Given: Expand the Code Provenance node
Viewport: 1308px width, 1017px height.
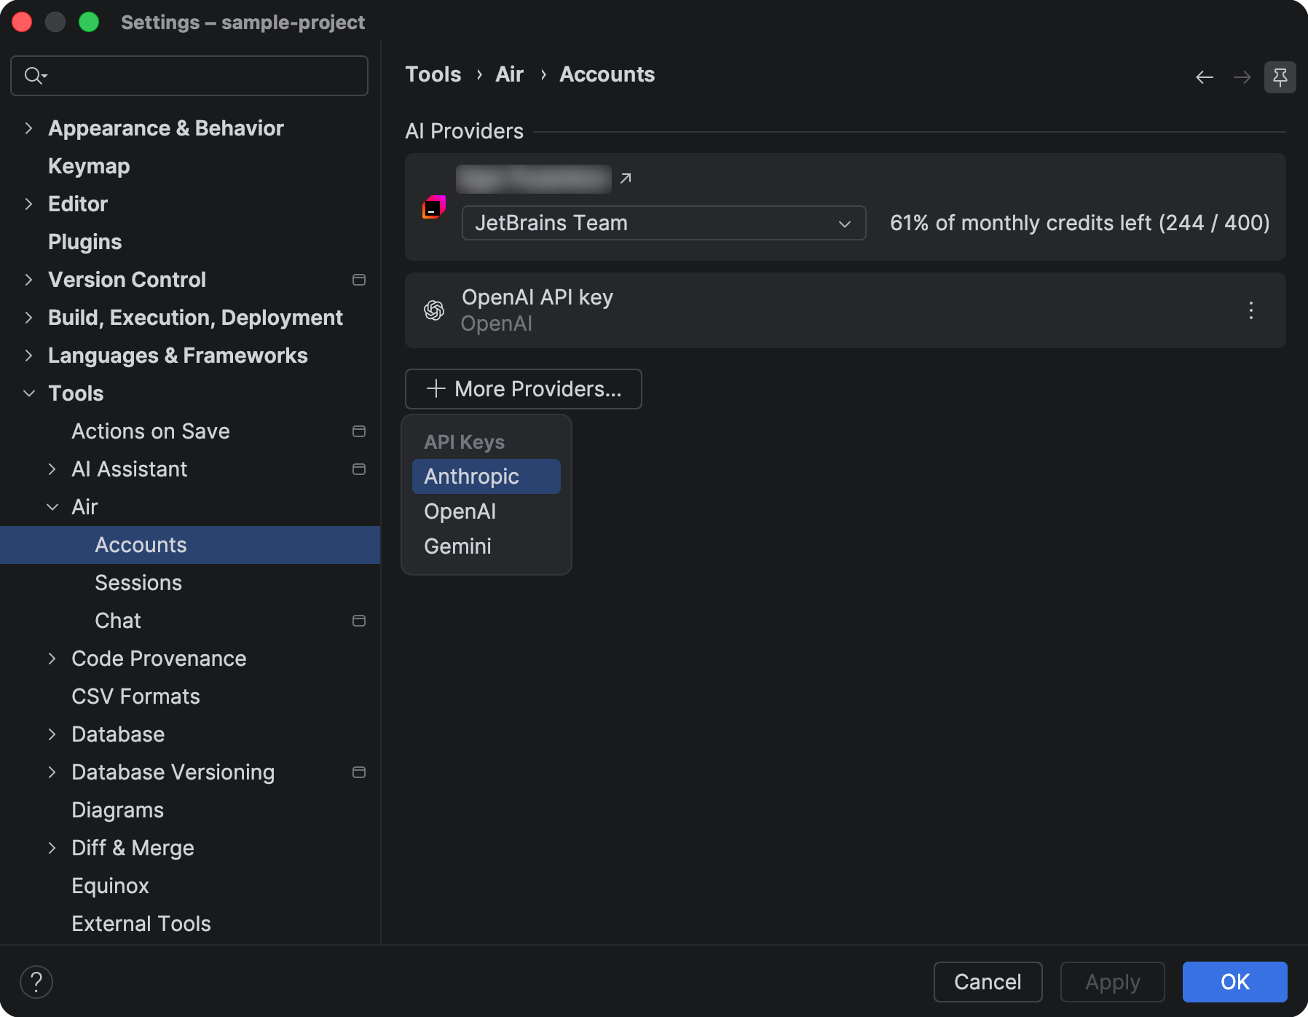Looking at the screenshot, I should [x=52, y=659].
